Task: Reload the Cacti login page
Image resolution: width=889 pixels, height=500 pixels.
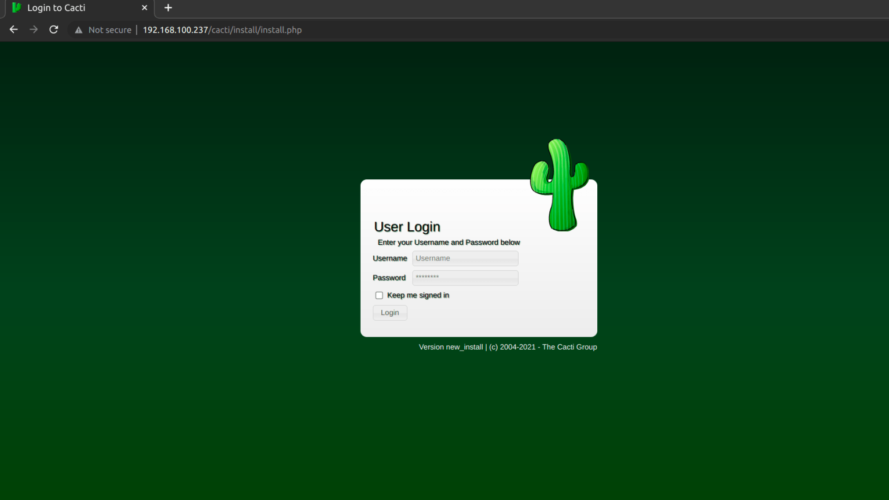Action: pos(53,29)
